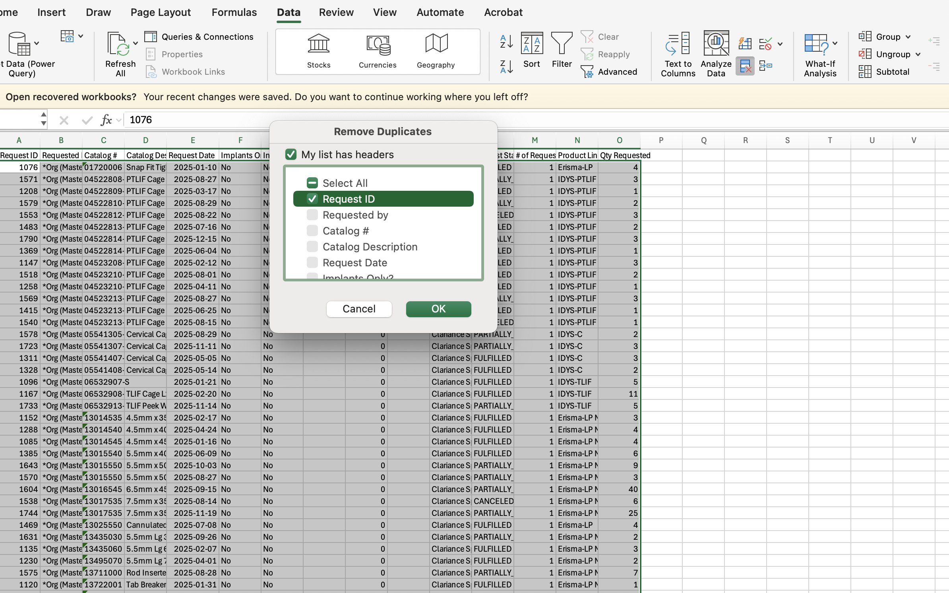Uncheck My list has headers checkbox
The width and height of the screenshot is (949, 593).
[291, 154]
